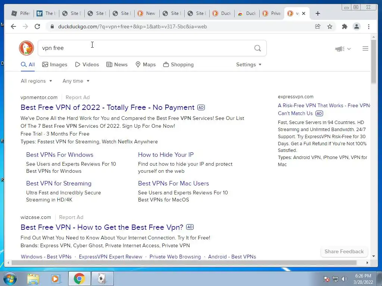Image resolution: width=382 pixels, height=286 pixels.
Task: Click the vpnmentor.com domain text
Action: tap(39, 97)
